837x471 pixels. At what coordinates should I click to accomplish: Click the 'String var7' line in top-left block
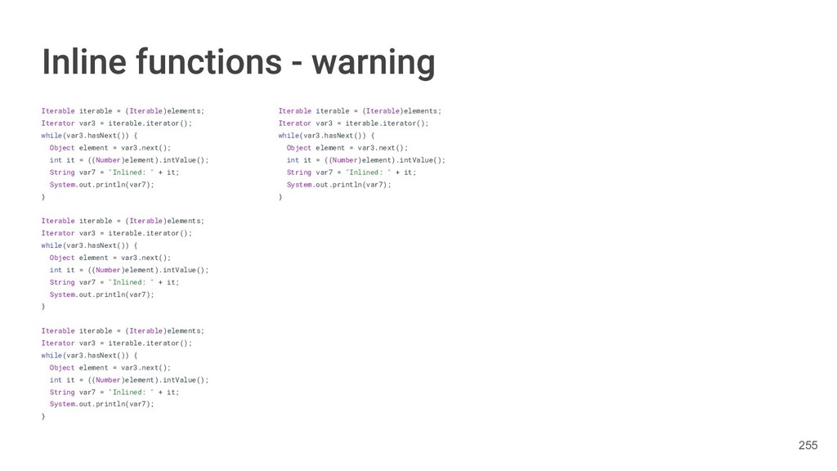(x=114, y=173)
